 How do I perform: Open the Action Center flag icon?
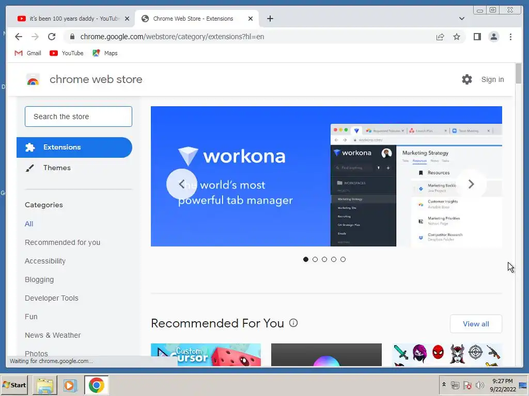[467, 385]
